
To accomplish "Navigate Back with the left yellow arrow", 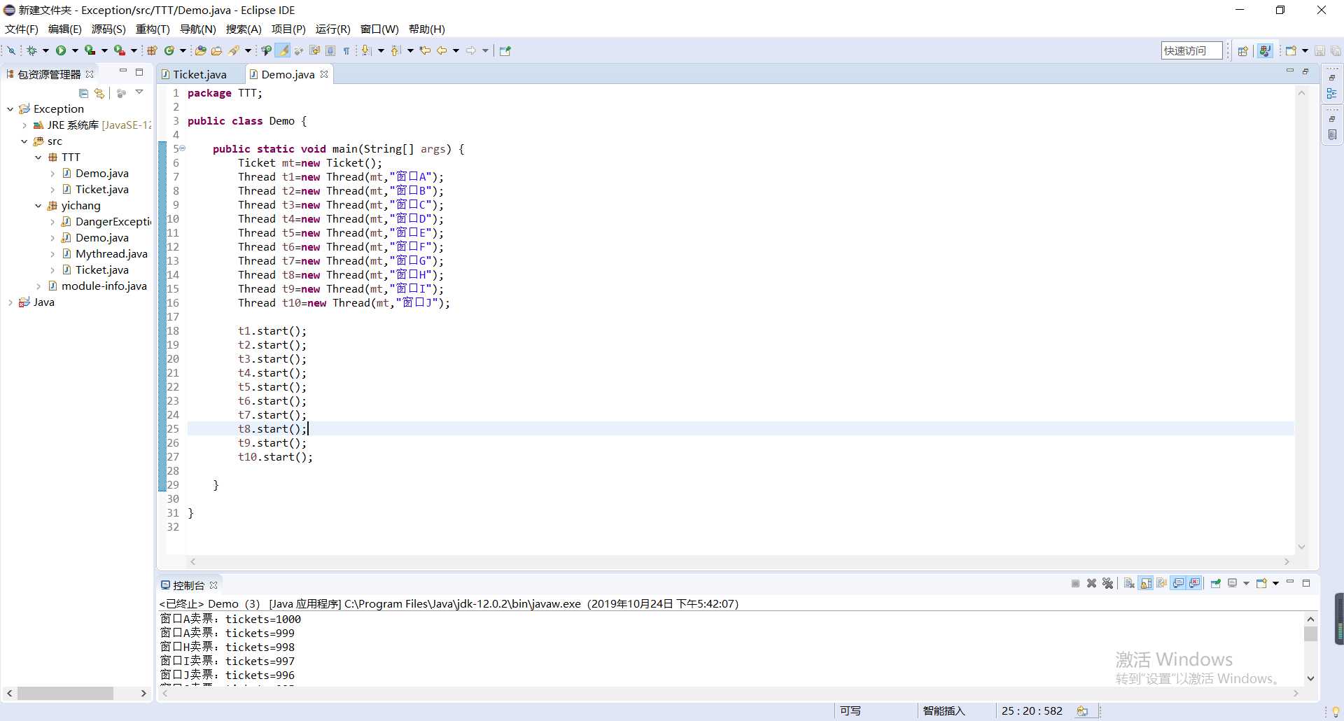I will coord(442,50).
